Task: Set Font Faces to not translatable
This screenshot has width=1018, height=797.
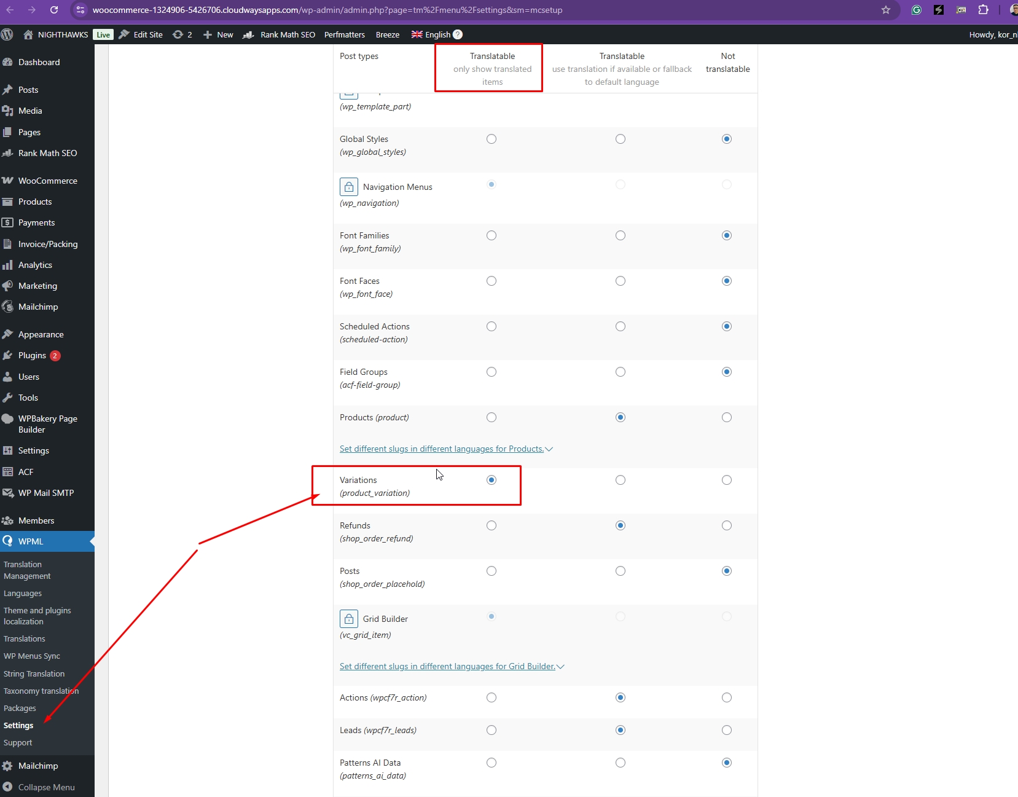Action: click(727, 281)
